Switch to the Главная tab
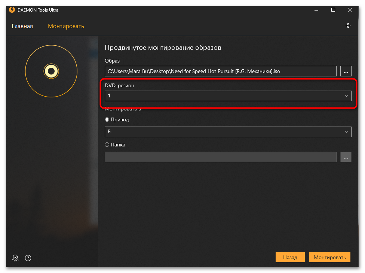Screen dimensions: 365x273 click(x=22, y=26)
